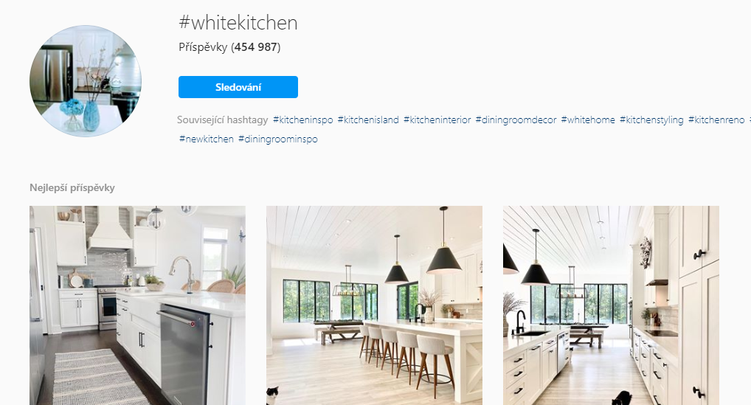Open the #newkitchen hashtag link
The height and width of the screenshot is (405, 751).
pyautogui.click(x=206, y=139)
